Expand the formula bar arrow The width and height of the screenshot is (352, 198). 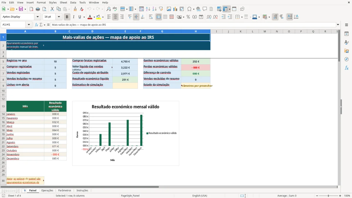338,25
